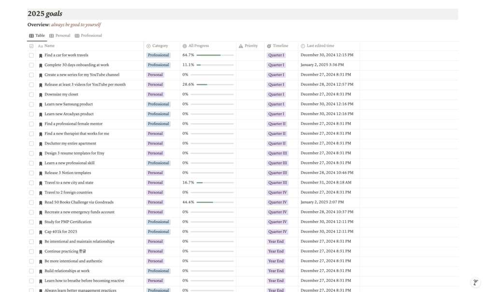This screenshot has width=485, height=292.
Task: Open the Declutter my entire apartment goal
Action: click(x=70, y=144)
